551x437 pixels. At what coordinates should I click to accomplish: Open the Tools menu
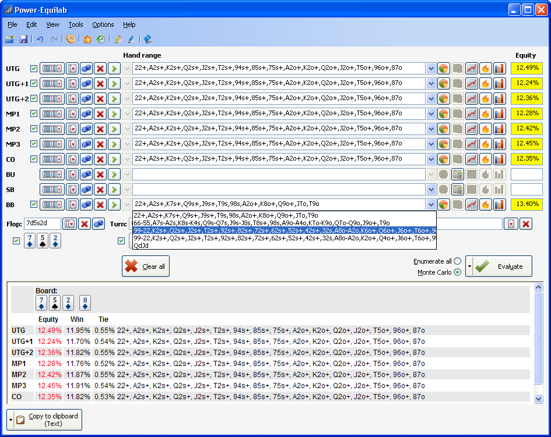pos(76,24)
